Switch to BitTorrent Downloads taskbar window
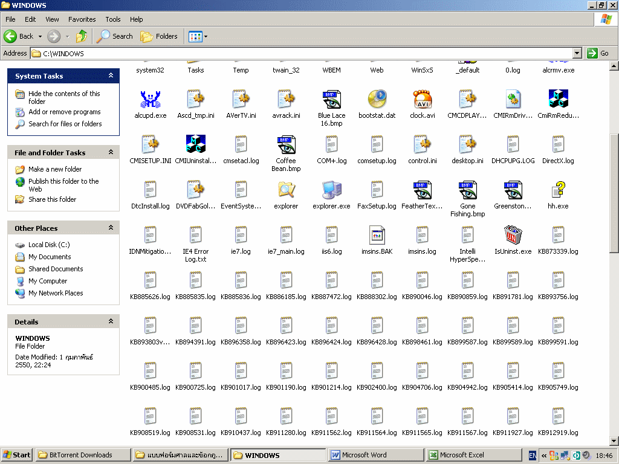619x464 pixels. coord(83,456)
